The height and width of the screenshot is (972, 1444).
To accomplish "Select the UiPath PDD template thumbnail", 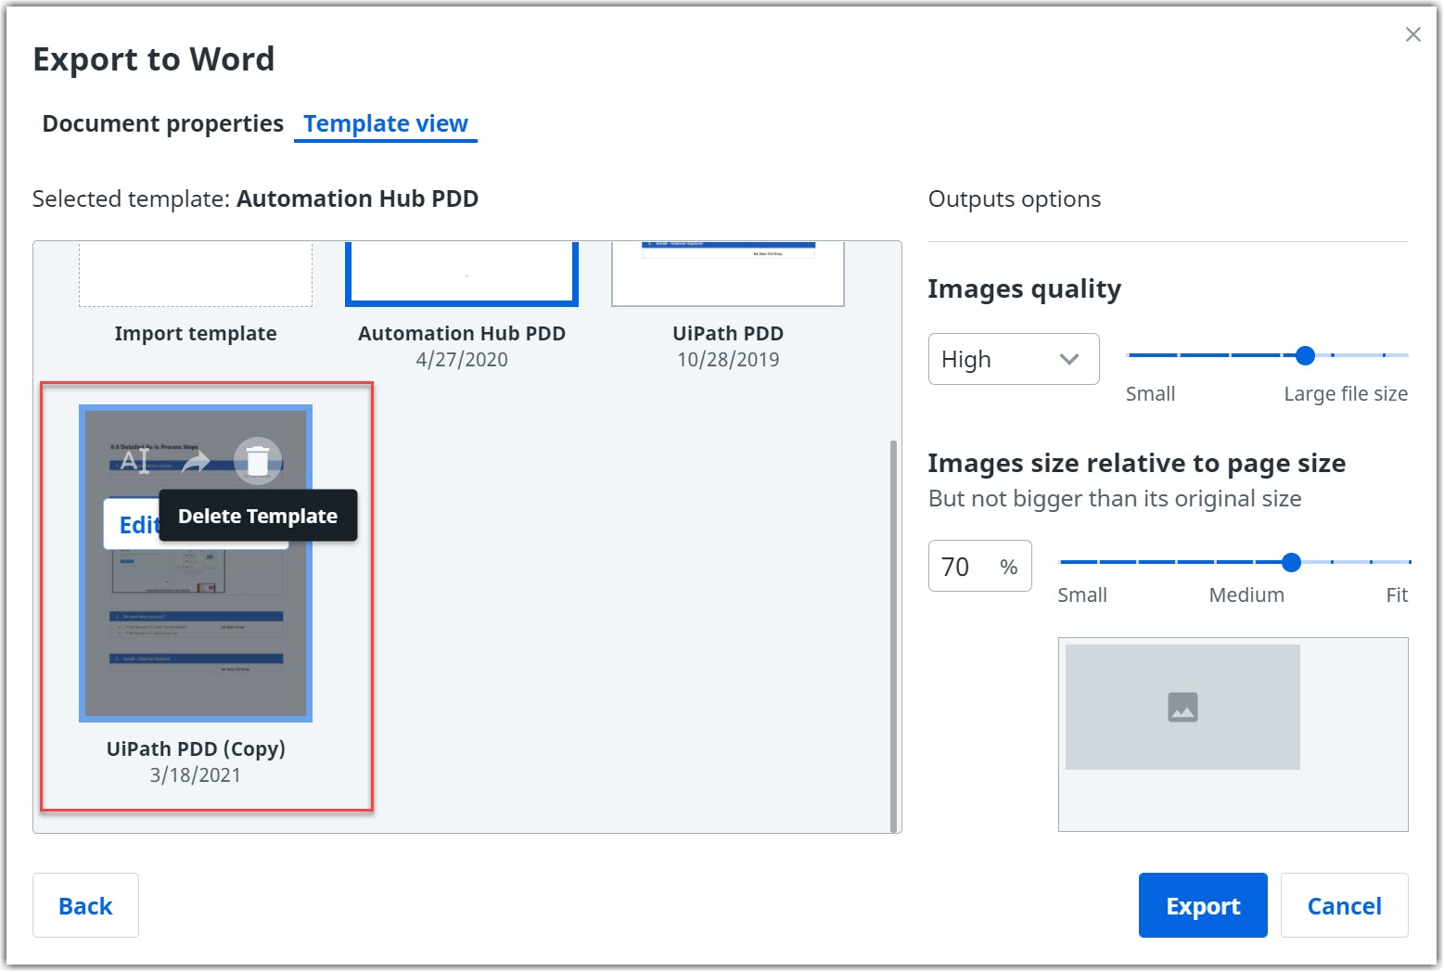I will pos(728,274).
